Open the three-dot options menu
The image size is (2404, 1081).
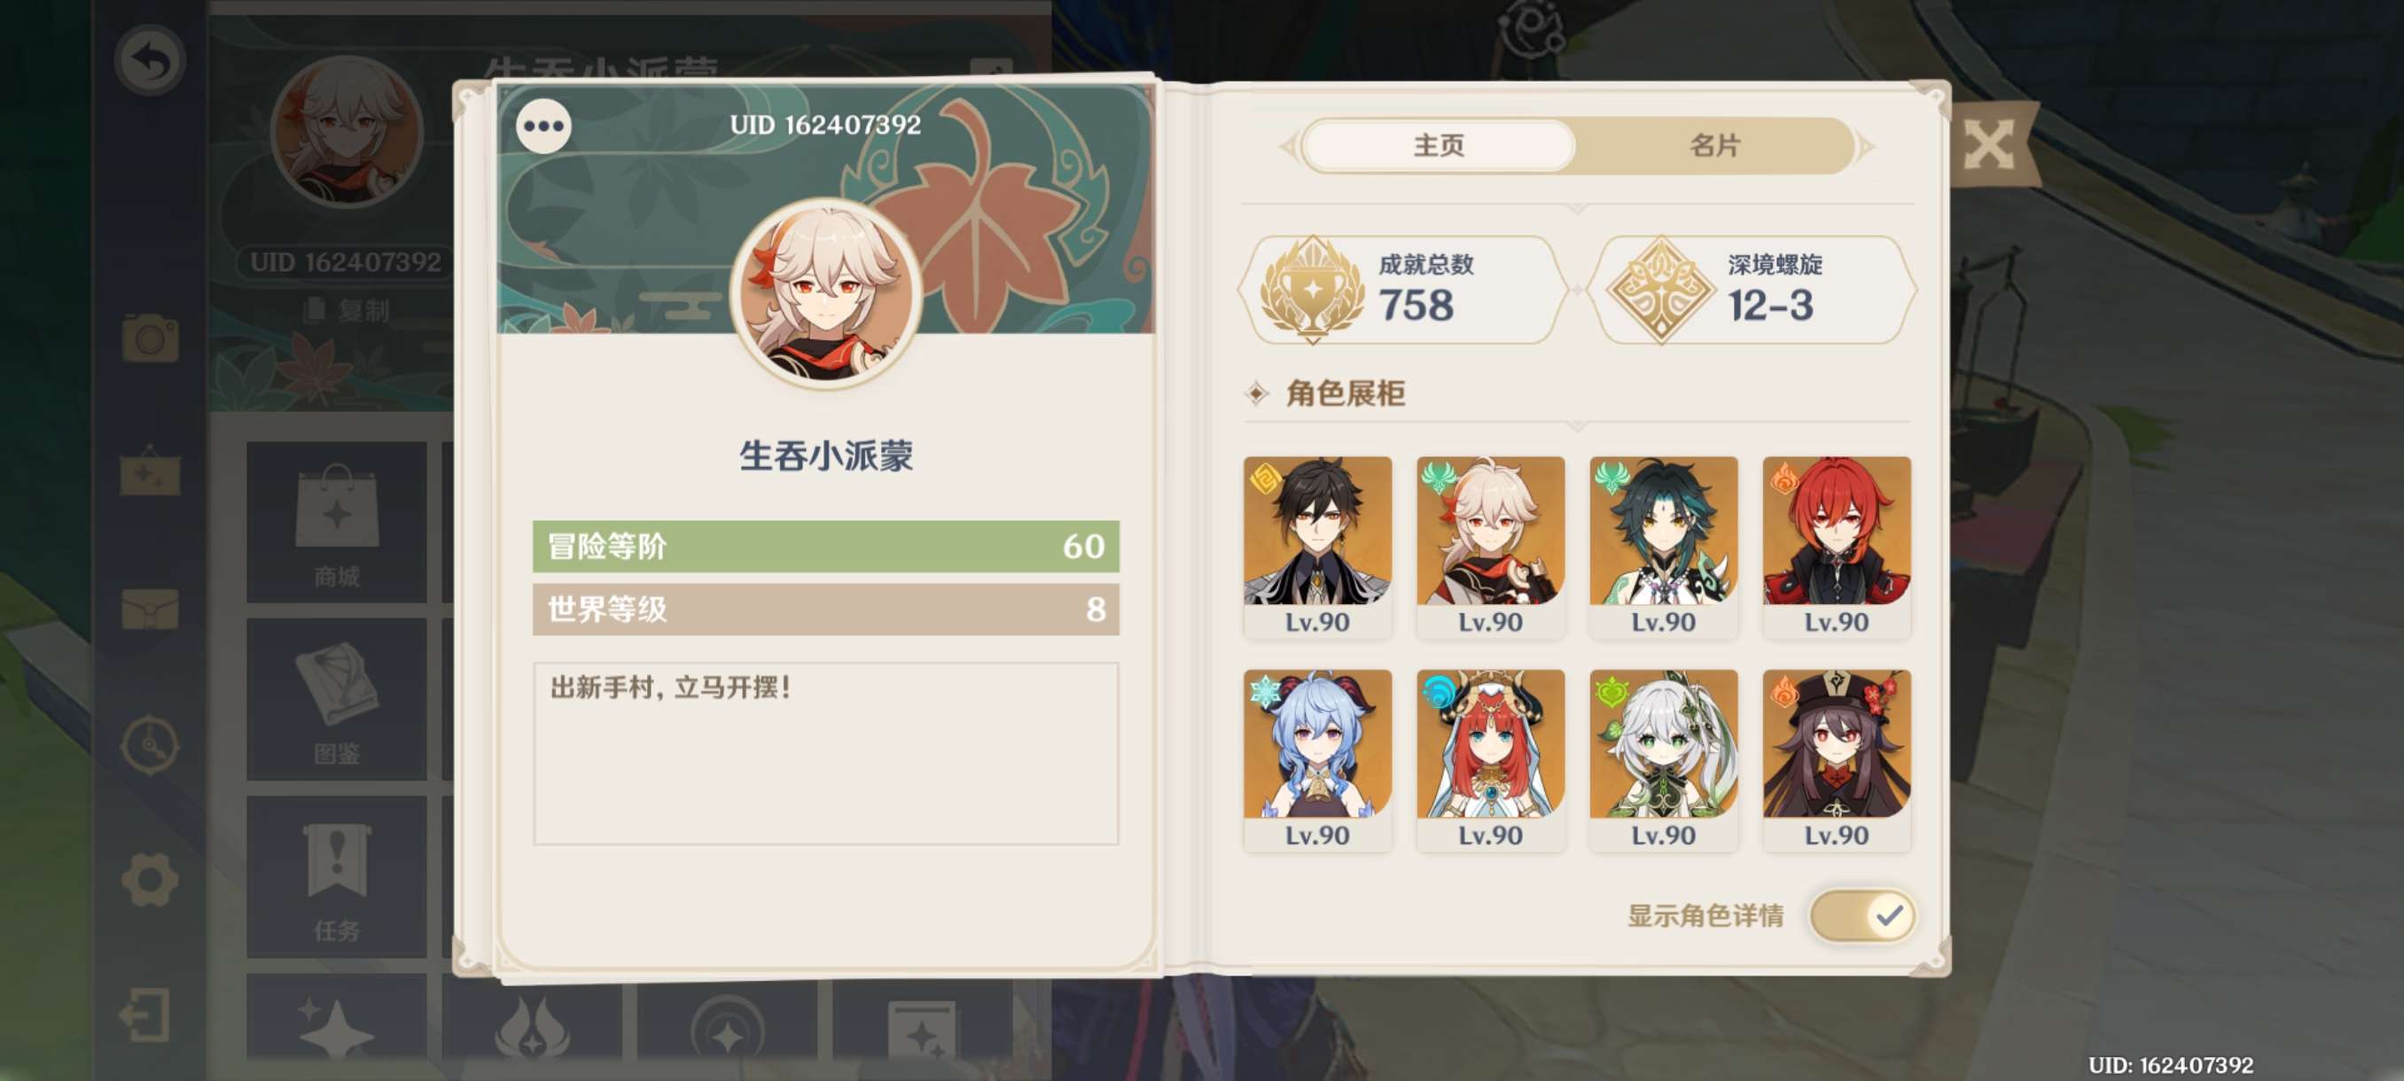point(543,126)
